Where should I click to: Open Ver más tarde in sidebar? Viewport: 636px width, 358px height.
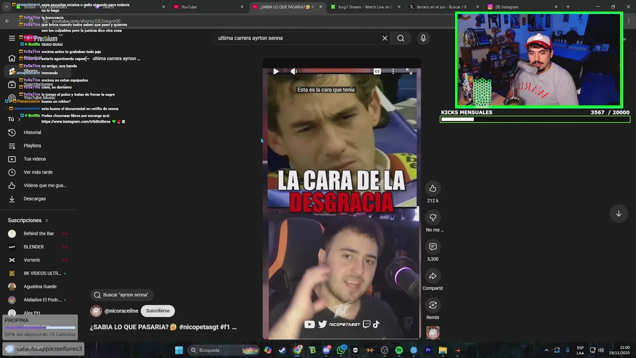point(39,172)
